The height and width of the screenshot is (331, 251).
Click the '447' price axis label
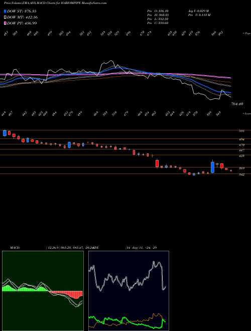241,150
